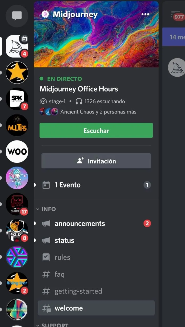Open the MULTIPS server icon
185x327 pixels.
click(x=17, y=125)
